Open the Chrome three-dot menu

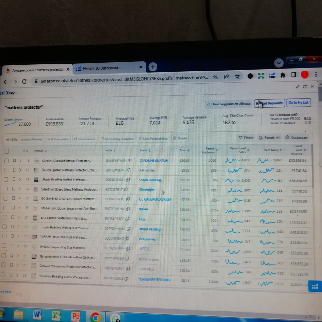tap(316, 75)
